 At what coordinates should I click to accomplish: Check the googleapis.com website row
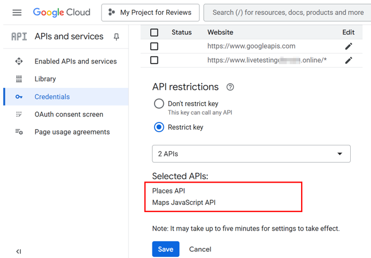(x=154, y=46)
